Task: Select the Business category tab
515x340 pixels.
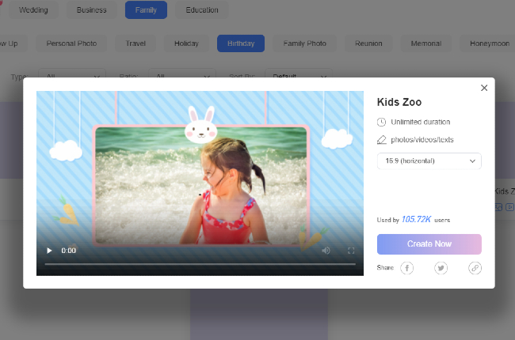Action: (92, 9)
